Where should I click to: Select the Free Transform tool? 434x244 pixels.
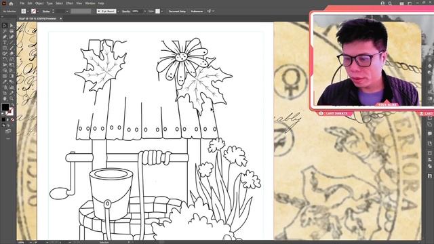click(x=12, y=65)
